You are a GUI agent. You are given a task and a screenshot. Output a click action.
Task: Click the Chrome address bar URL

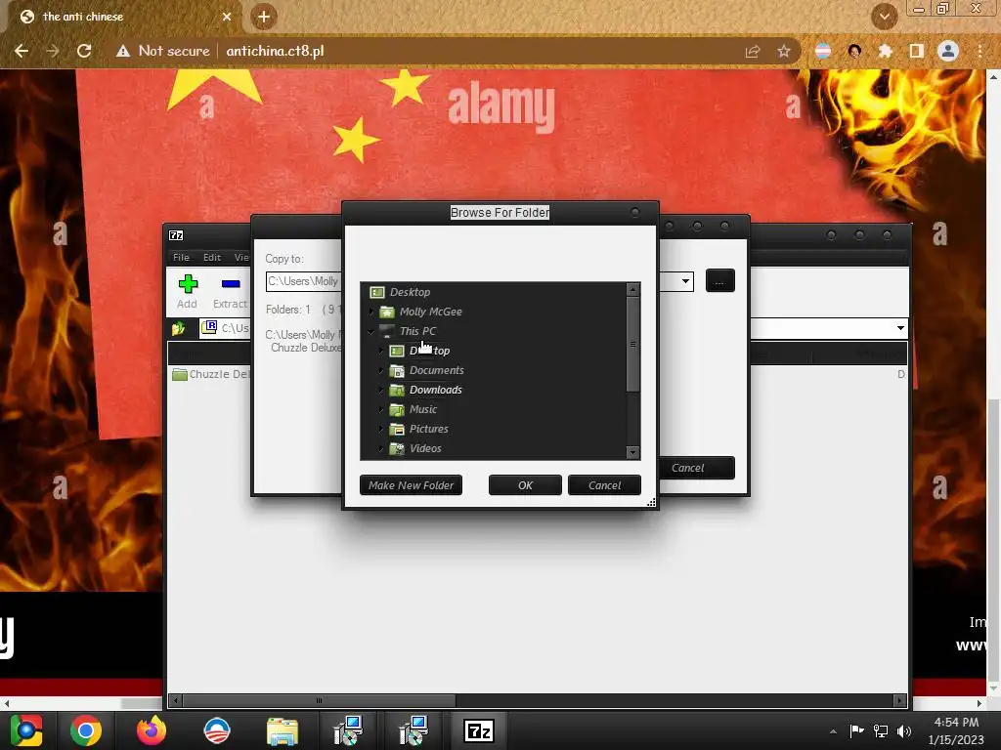coord(275,51)
